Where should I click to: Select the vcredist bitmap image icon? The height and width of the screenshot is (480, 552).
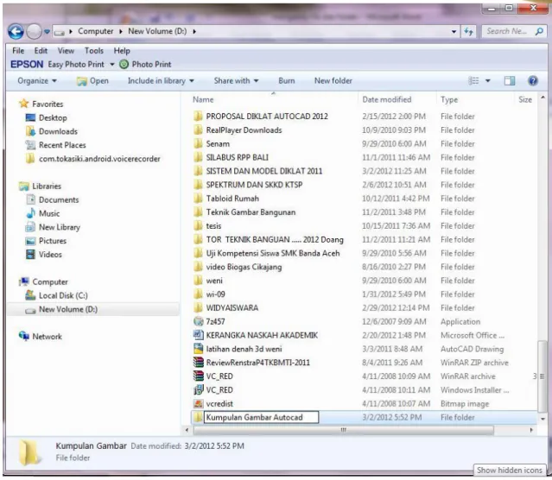click(199, 404)
